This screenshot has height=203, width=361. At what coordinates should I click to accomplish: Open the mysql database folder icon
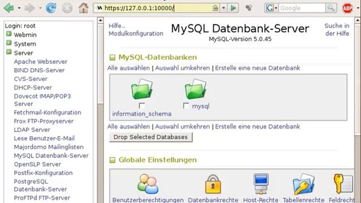tap(196, 89)
